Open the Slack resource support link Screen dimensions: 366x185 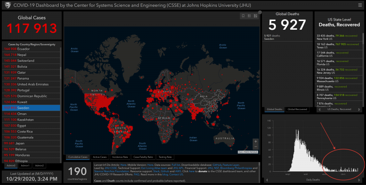pyautogui.click(x=156, y=171)
